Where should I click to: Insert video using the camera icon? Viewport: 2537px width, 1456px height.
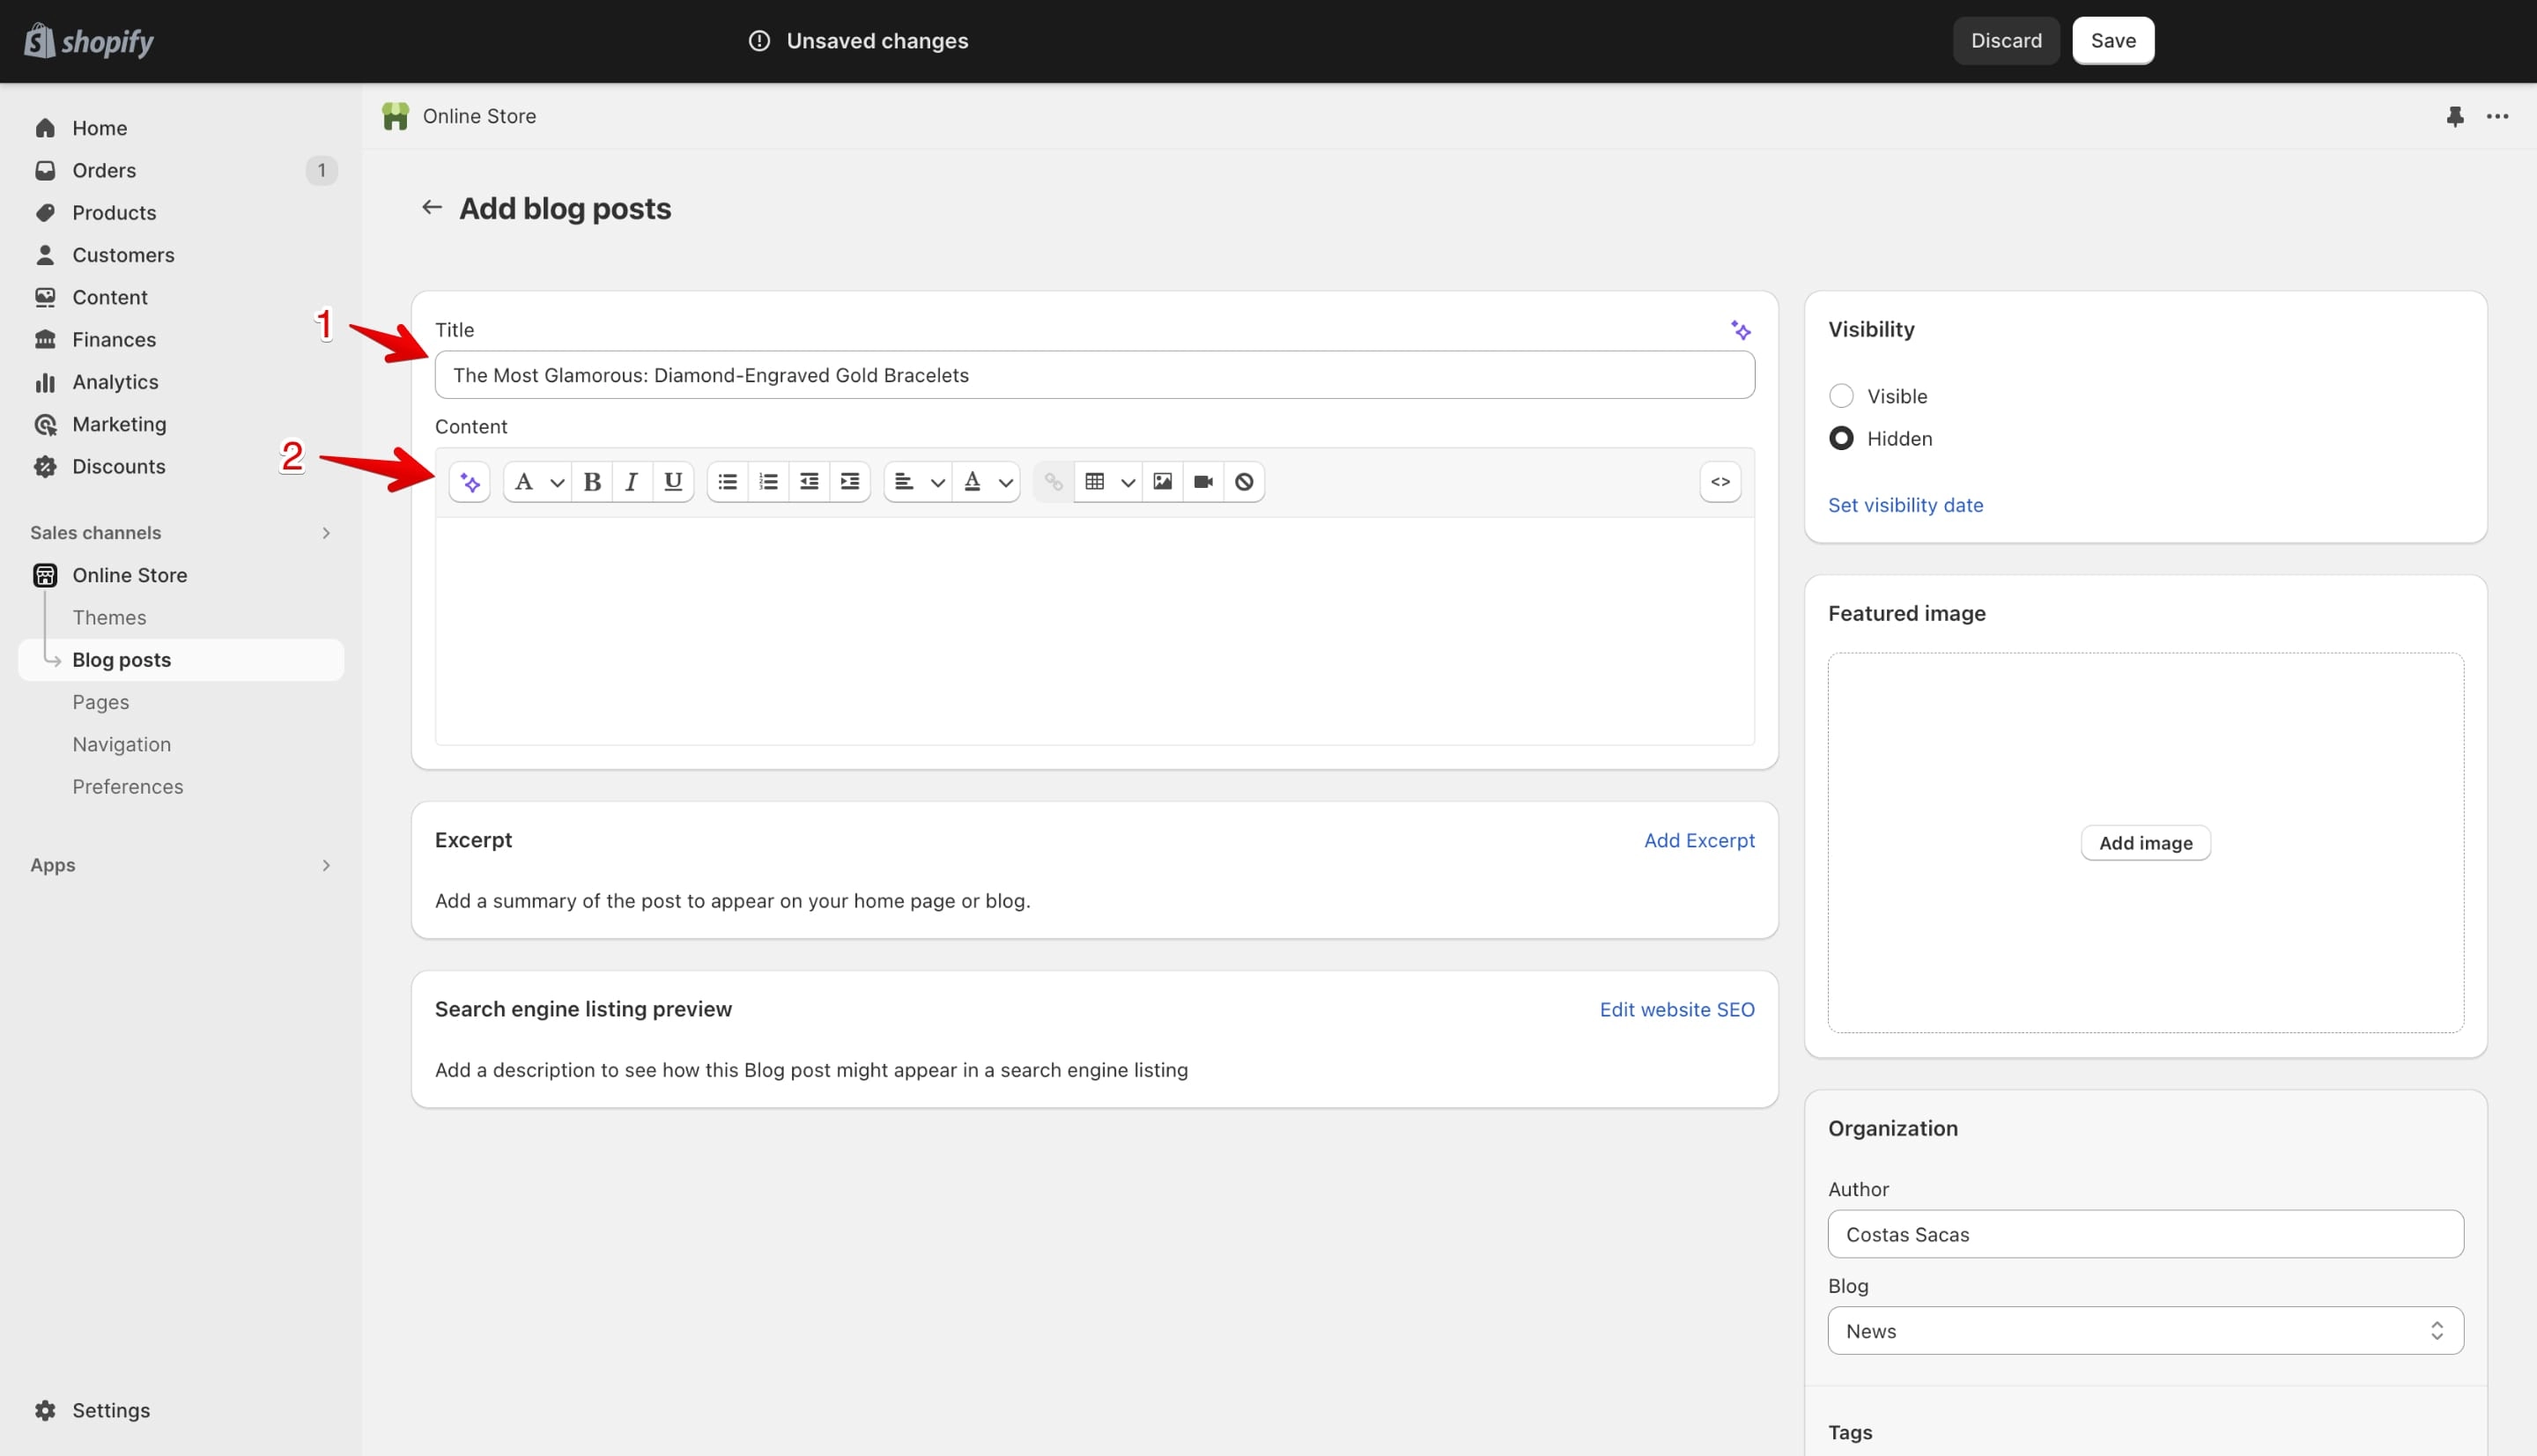tap(1203, 482)
